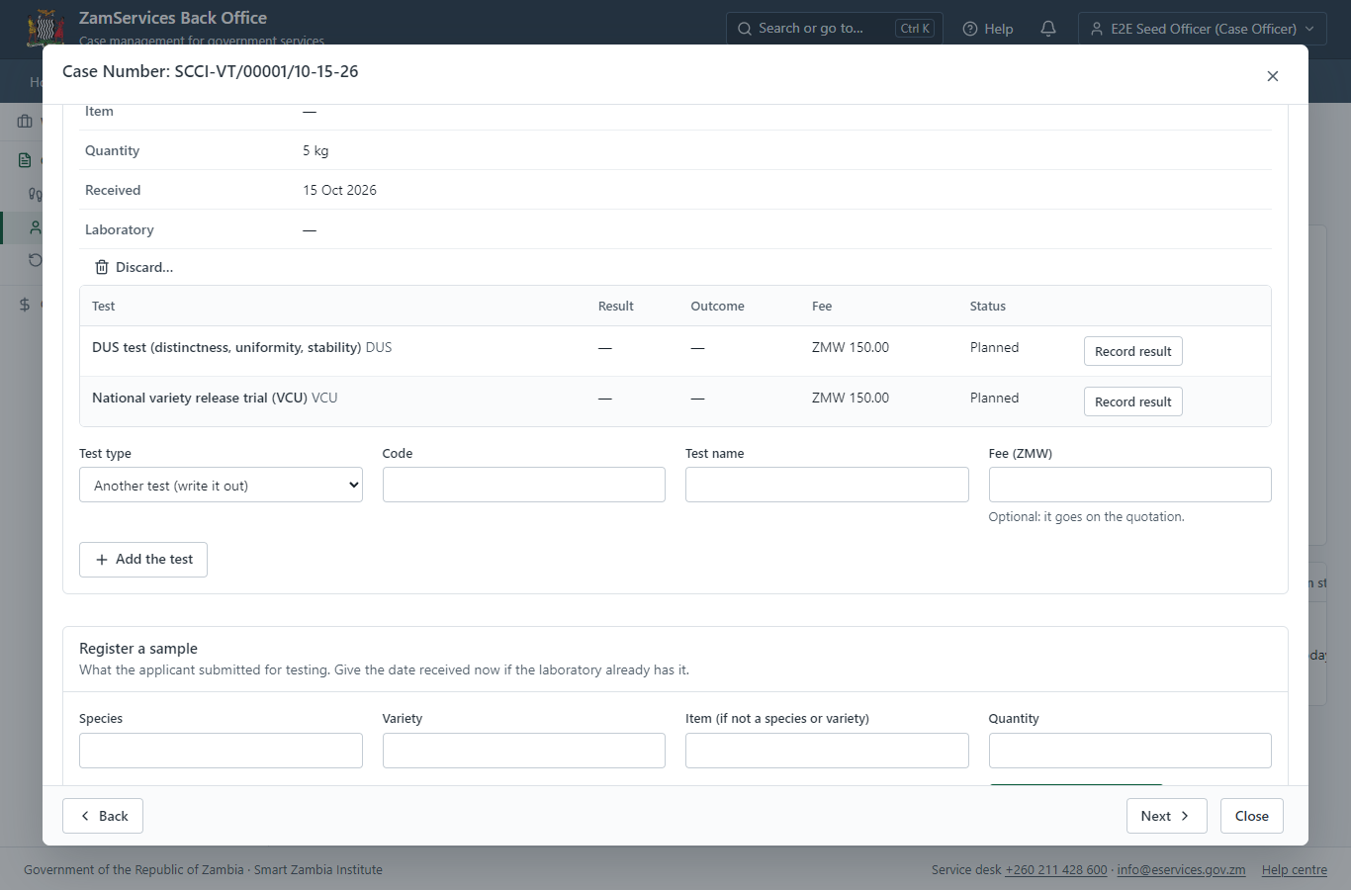Focus the Test name input field

tap(827, 485)
